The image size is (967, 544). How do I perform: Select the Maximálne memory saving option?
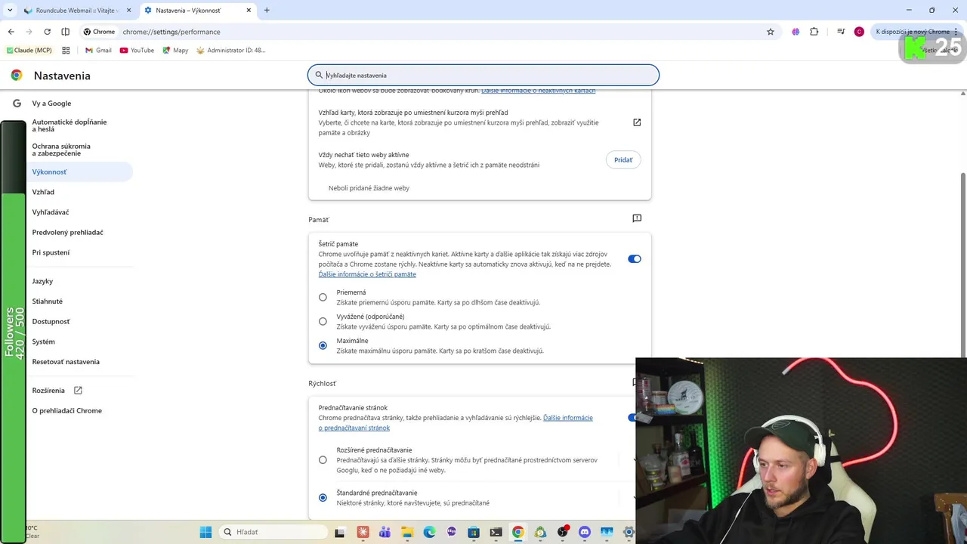coord(323,346)
